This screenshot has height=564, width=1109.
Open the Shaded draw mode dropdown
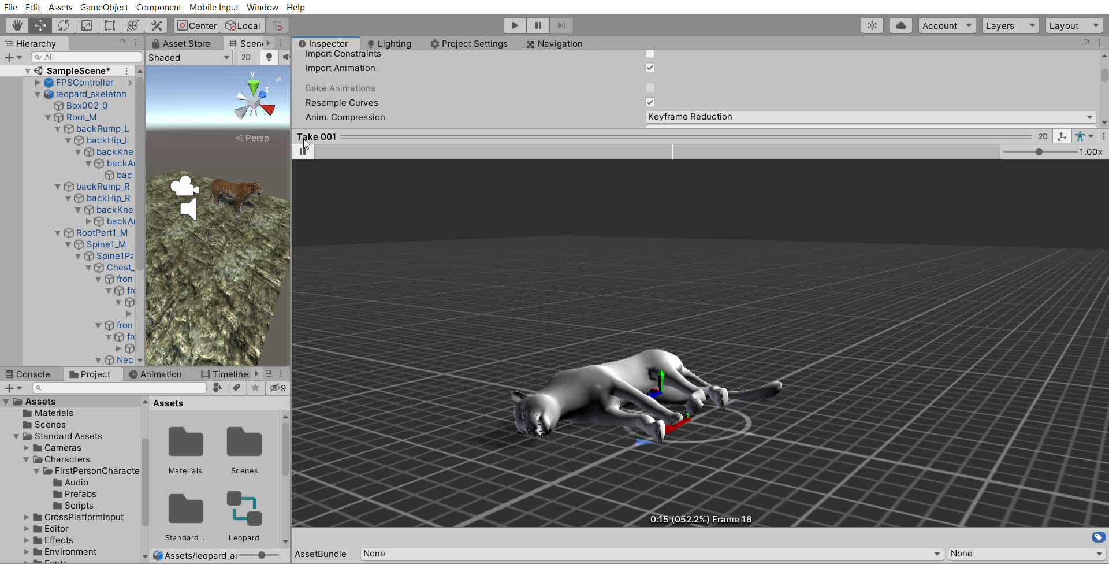point(189,57)
